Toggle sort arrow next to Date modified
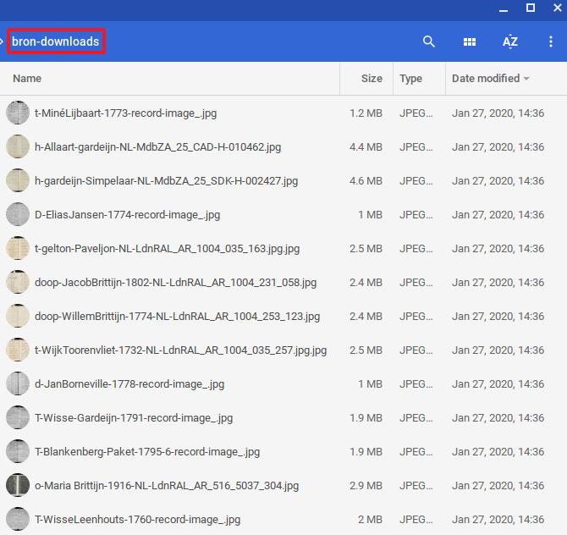The image size is (567, 535). pos(526,79)
